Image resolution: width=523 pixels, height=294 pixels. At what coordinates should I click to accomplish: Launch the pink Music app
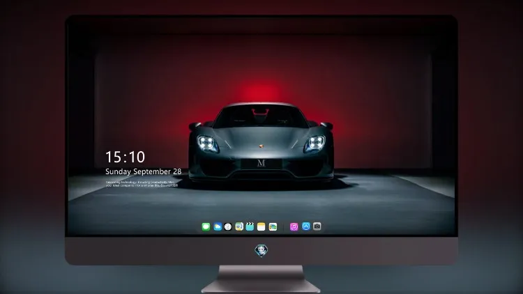pos(294,226)
